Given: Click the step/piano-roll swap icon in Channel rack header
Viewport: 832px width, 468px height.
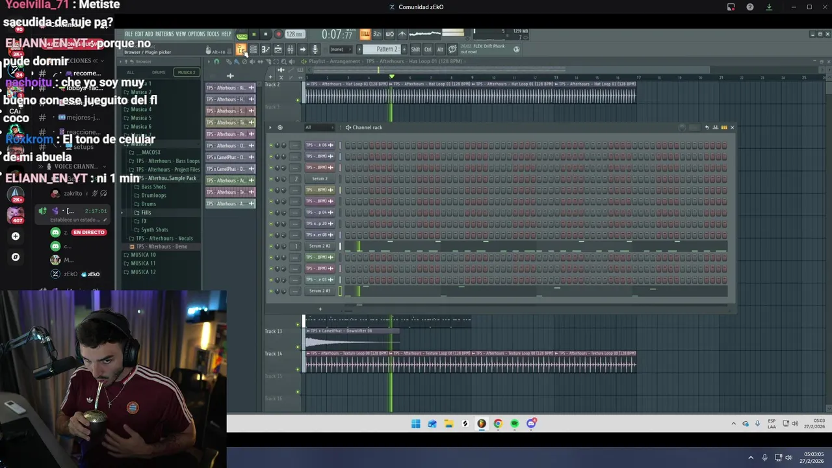Looking at the screenshot, I should coord(724,127).
